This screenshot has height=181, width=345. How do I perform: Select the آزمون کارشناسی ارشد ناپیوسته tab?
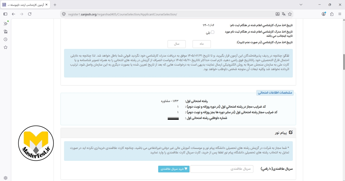(x=25, y=5)
